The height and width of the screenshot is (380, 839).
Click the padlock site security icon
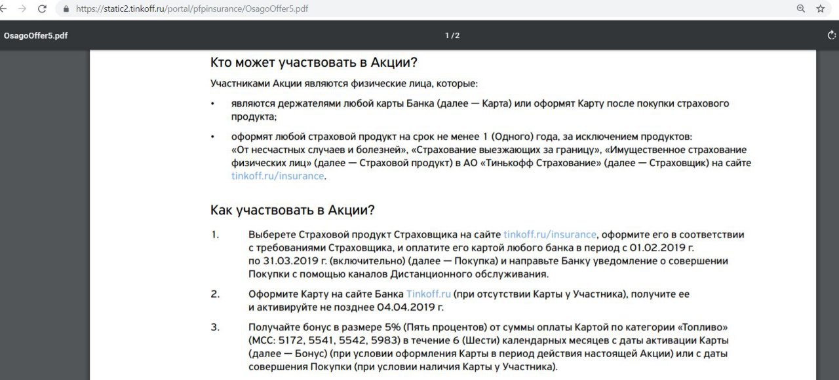(66, 9)
